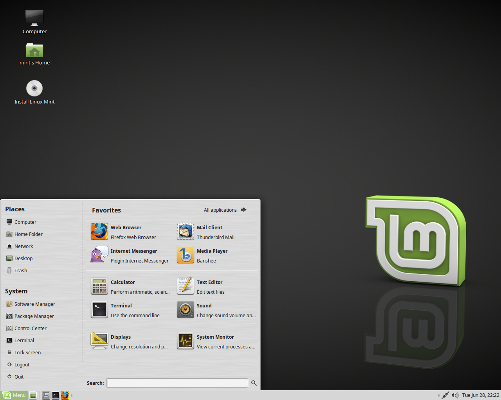
Task: Open the volume control in the tray
Action: click(x=455, y=395)
